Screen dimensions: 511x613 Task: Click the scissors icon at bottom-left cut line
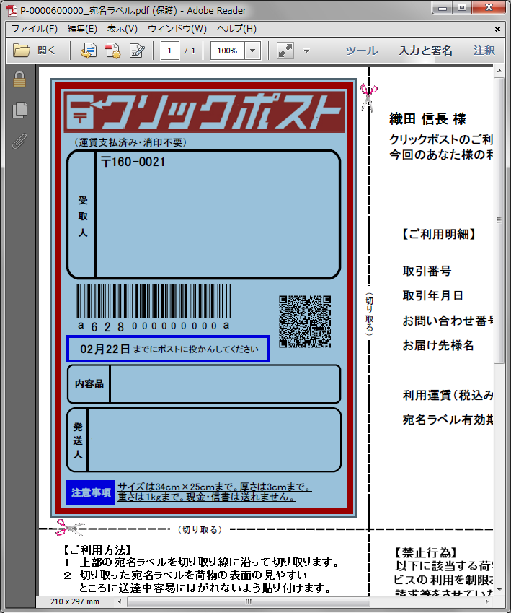click(69, 528)
